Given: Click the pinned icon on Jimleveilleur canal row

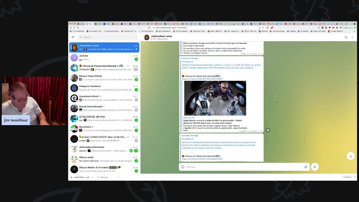Looking at the screenshot, I should point(136,49).
